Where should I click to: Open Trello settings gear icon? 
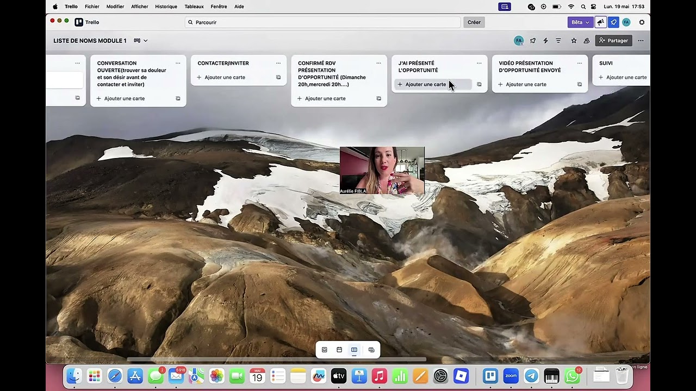click(x=642, y=22)
